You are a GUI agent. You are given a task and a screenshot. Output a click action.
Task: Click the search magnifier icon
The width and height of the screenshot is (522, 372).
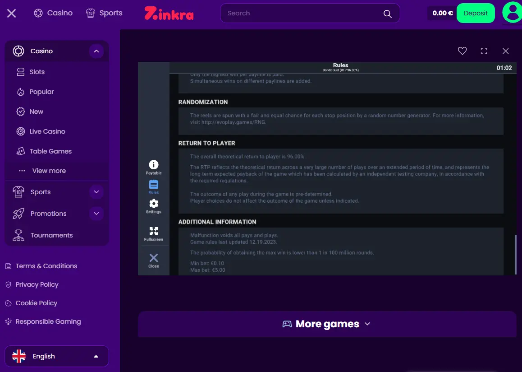coord(387,14)
